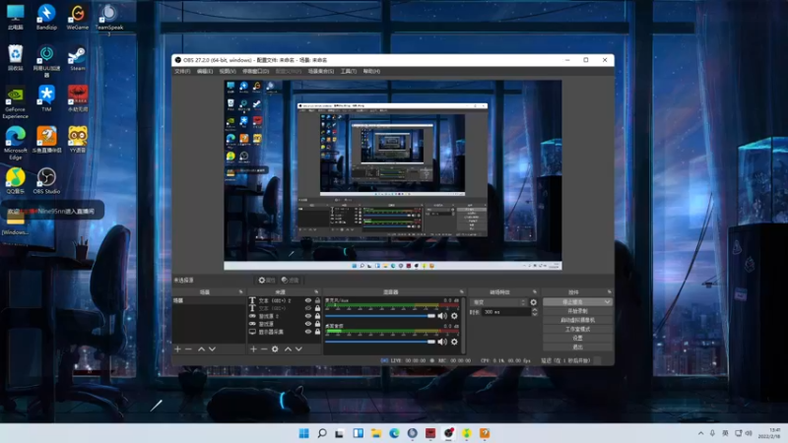Click OBS icon in taskbar
The image size is (788, 443).
click(x=448, y=433)
